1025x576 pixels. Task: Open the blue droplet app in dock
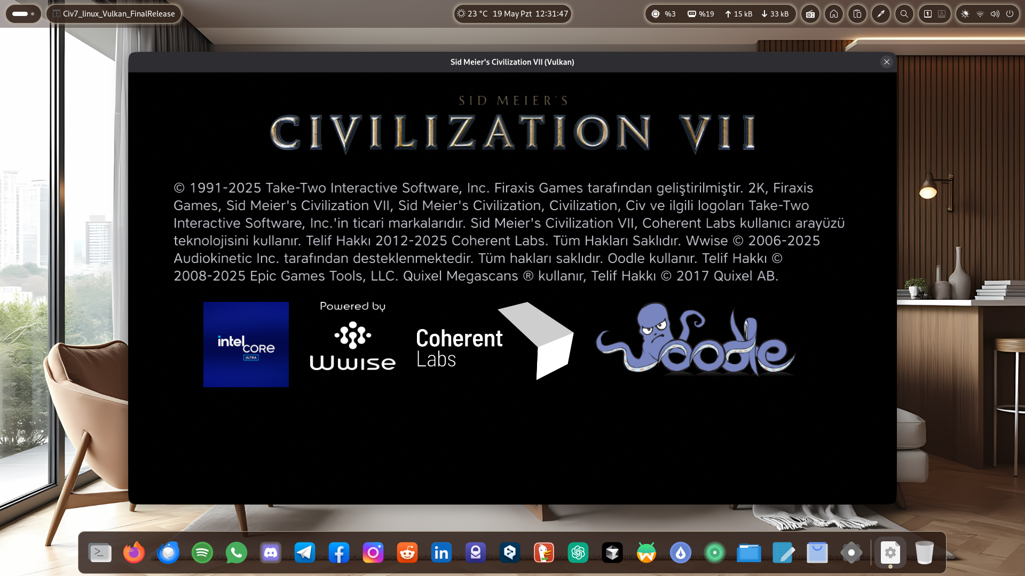(x=681, y=553)
